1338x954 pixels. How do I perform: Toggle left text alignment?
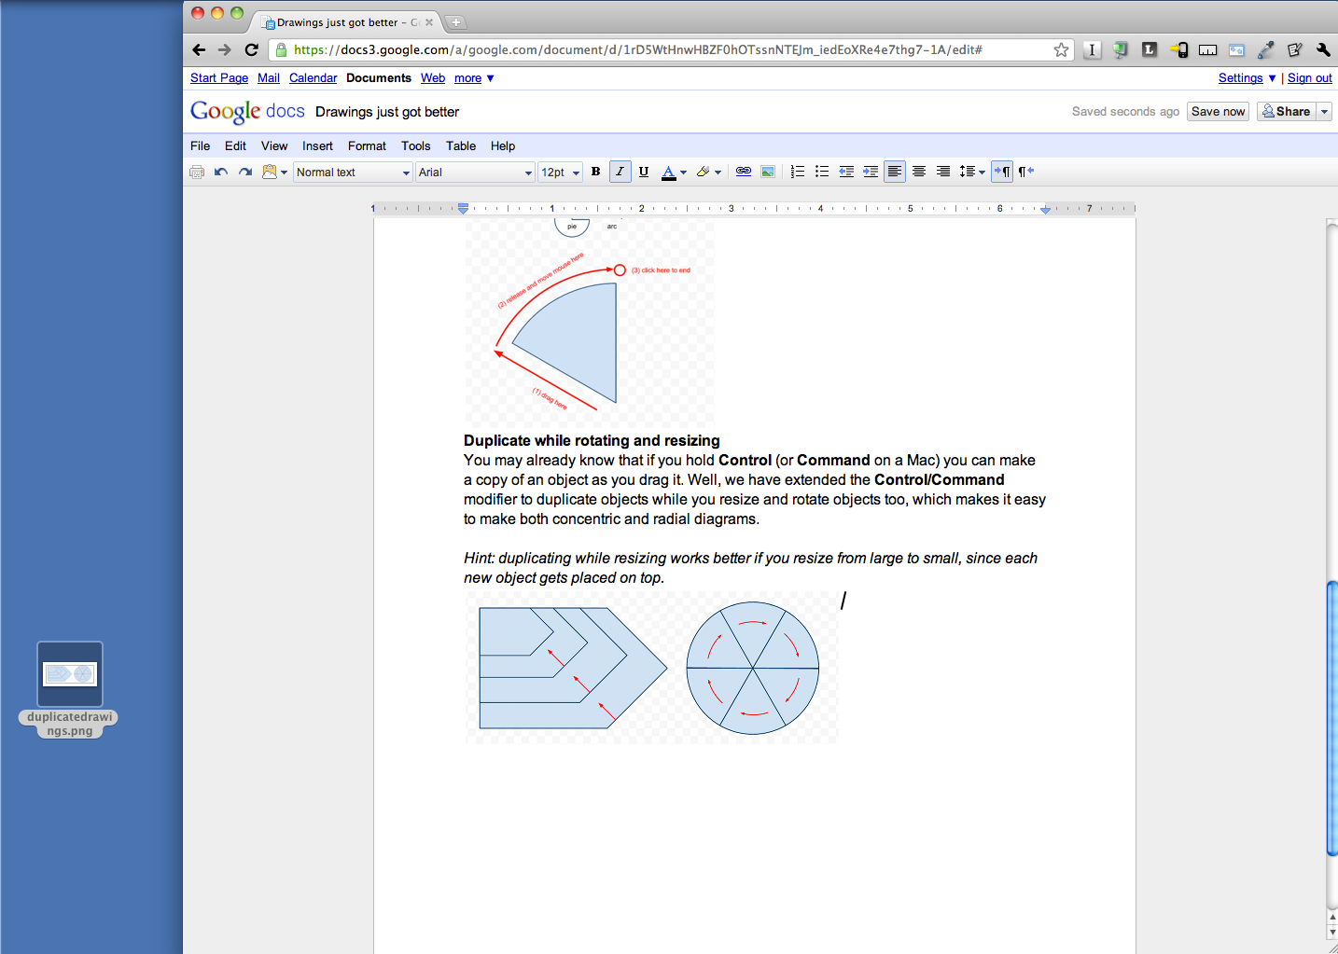pyautogui.click(x=895, y=172)
